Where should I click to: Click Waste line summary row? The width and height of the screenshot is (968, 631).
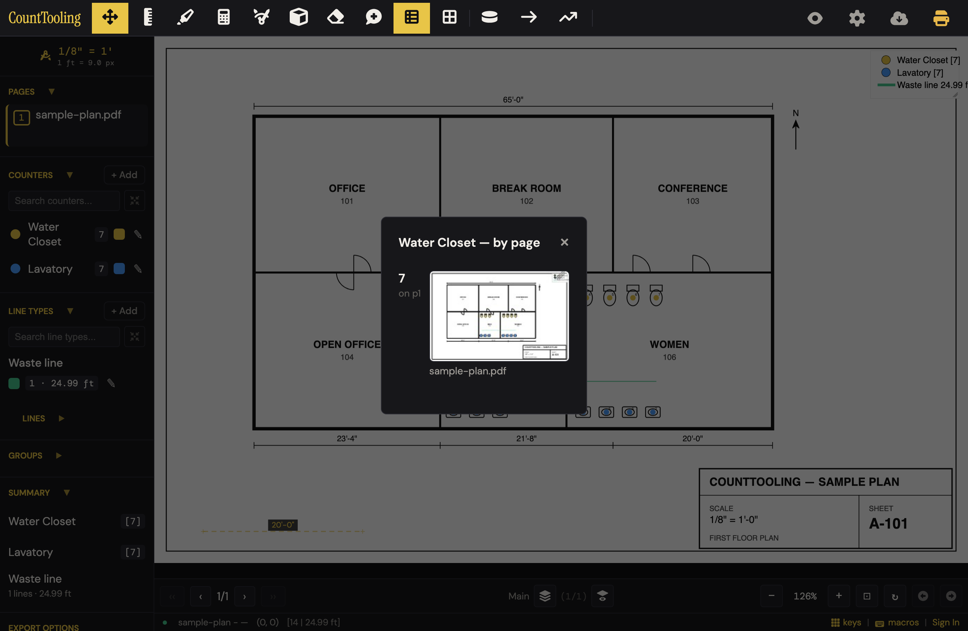click(77, 585)
